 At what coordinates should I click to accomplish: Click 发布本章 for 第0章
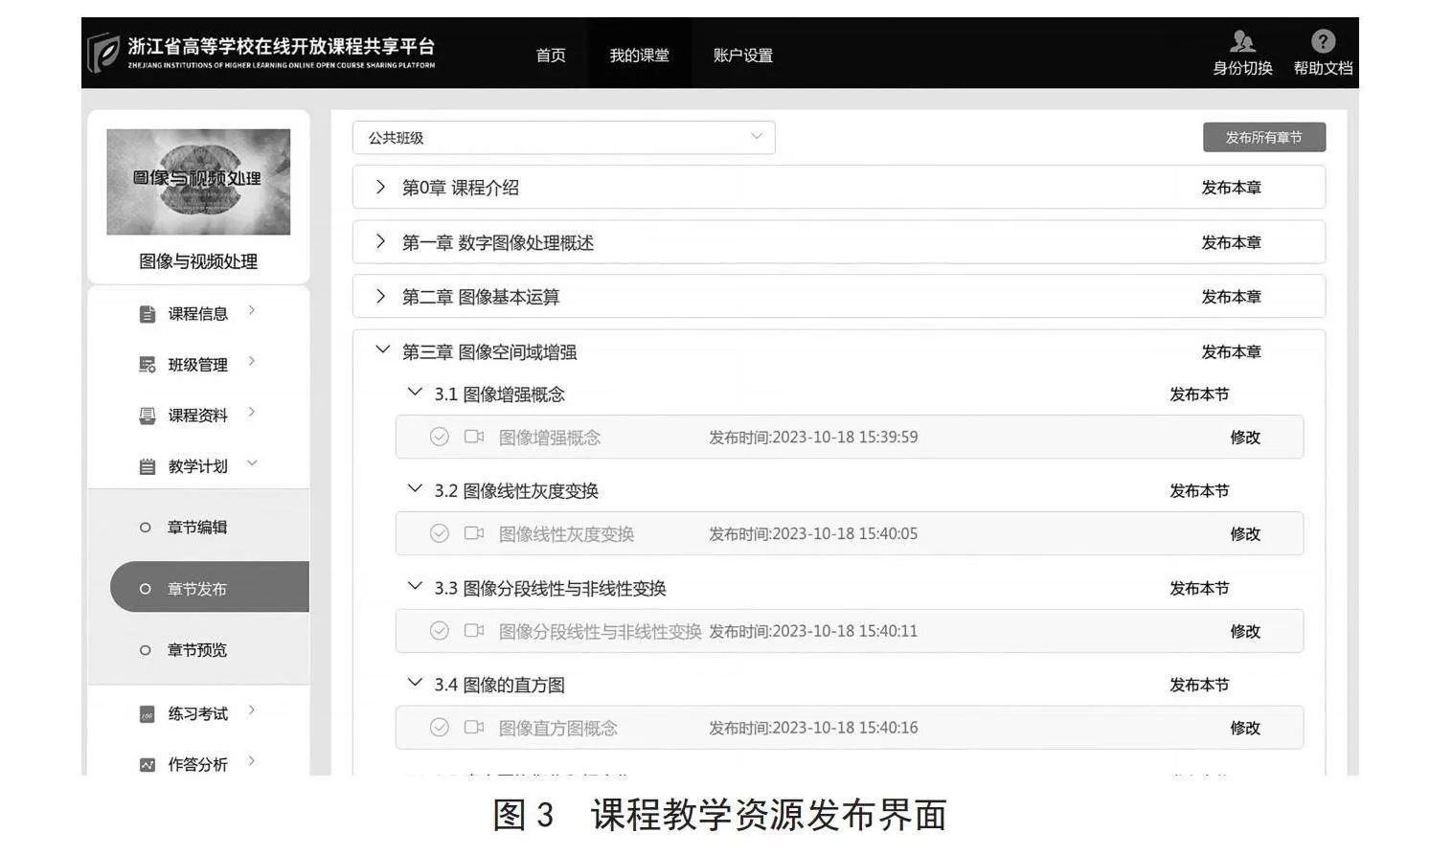1232,188
